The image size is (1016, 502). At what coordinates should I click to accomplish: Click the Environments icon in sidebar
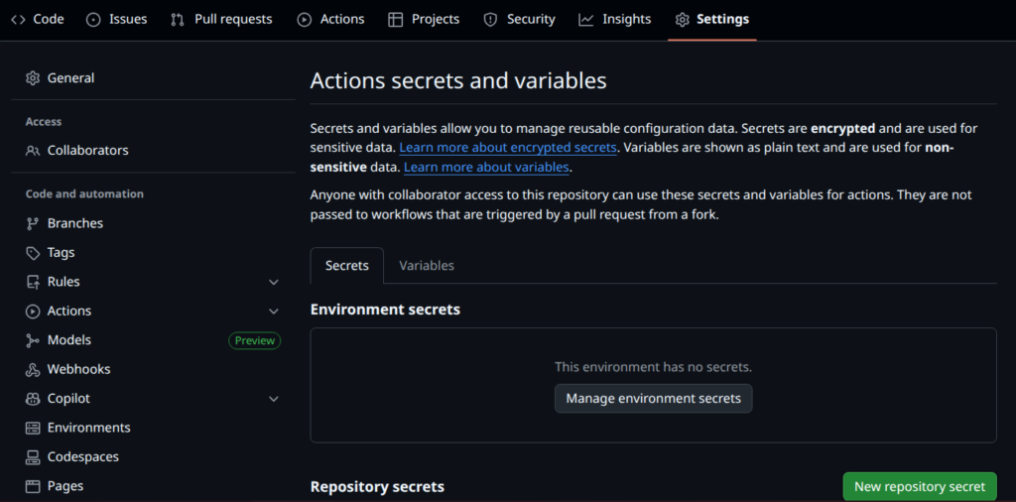pyautogui.click(x=33, y=428)
